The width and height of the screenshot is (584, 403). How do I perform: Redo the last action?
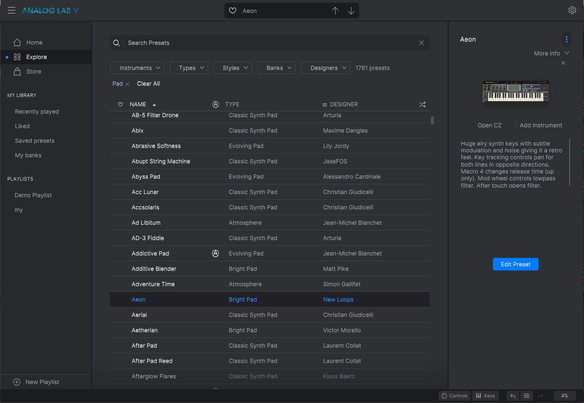pos(540,396)
